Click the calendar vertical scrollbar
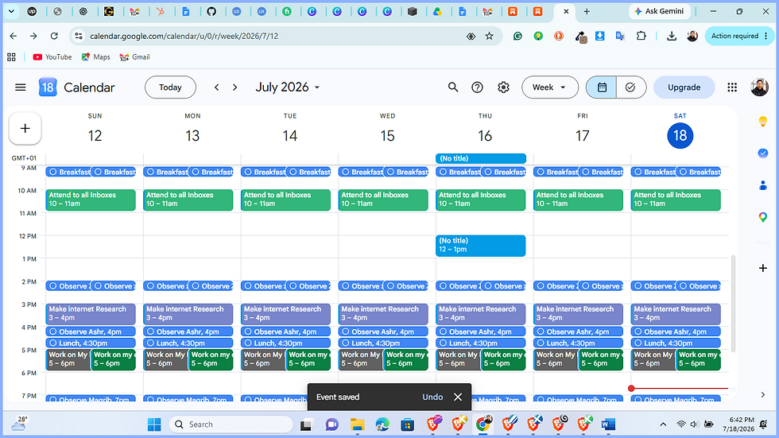Screen dimensions: 779x438 coord(733,303)
